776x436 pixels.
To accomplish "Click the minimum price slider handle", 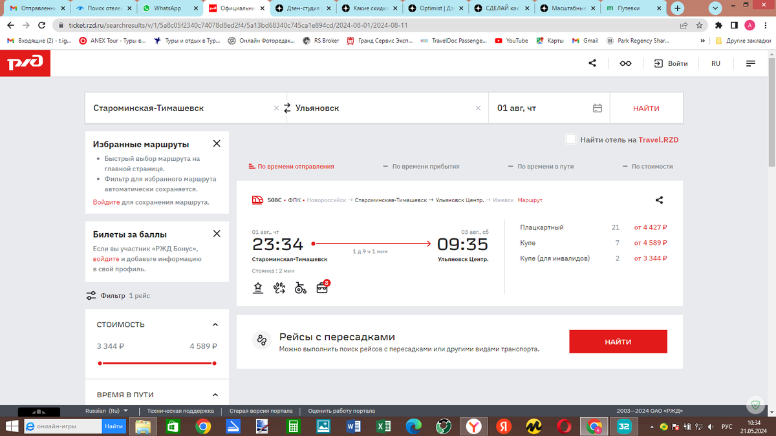I will tap(100, 363).
